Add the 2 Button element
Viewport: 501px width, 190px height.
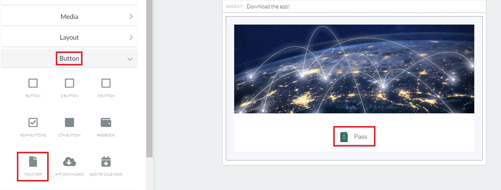69,83
